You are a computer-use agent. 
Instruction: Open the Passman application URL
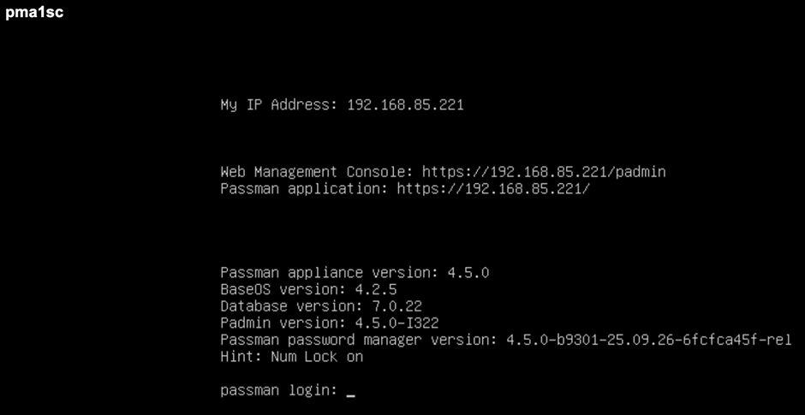click(493, 188)
